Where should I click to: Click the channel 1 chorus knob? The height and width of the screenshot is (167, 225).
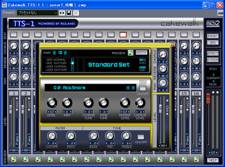[x=13, y=46]
